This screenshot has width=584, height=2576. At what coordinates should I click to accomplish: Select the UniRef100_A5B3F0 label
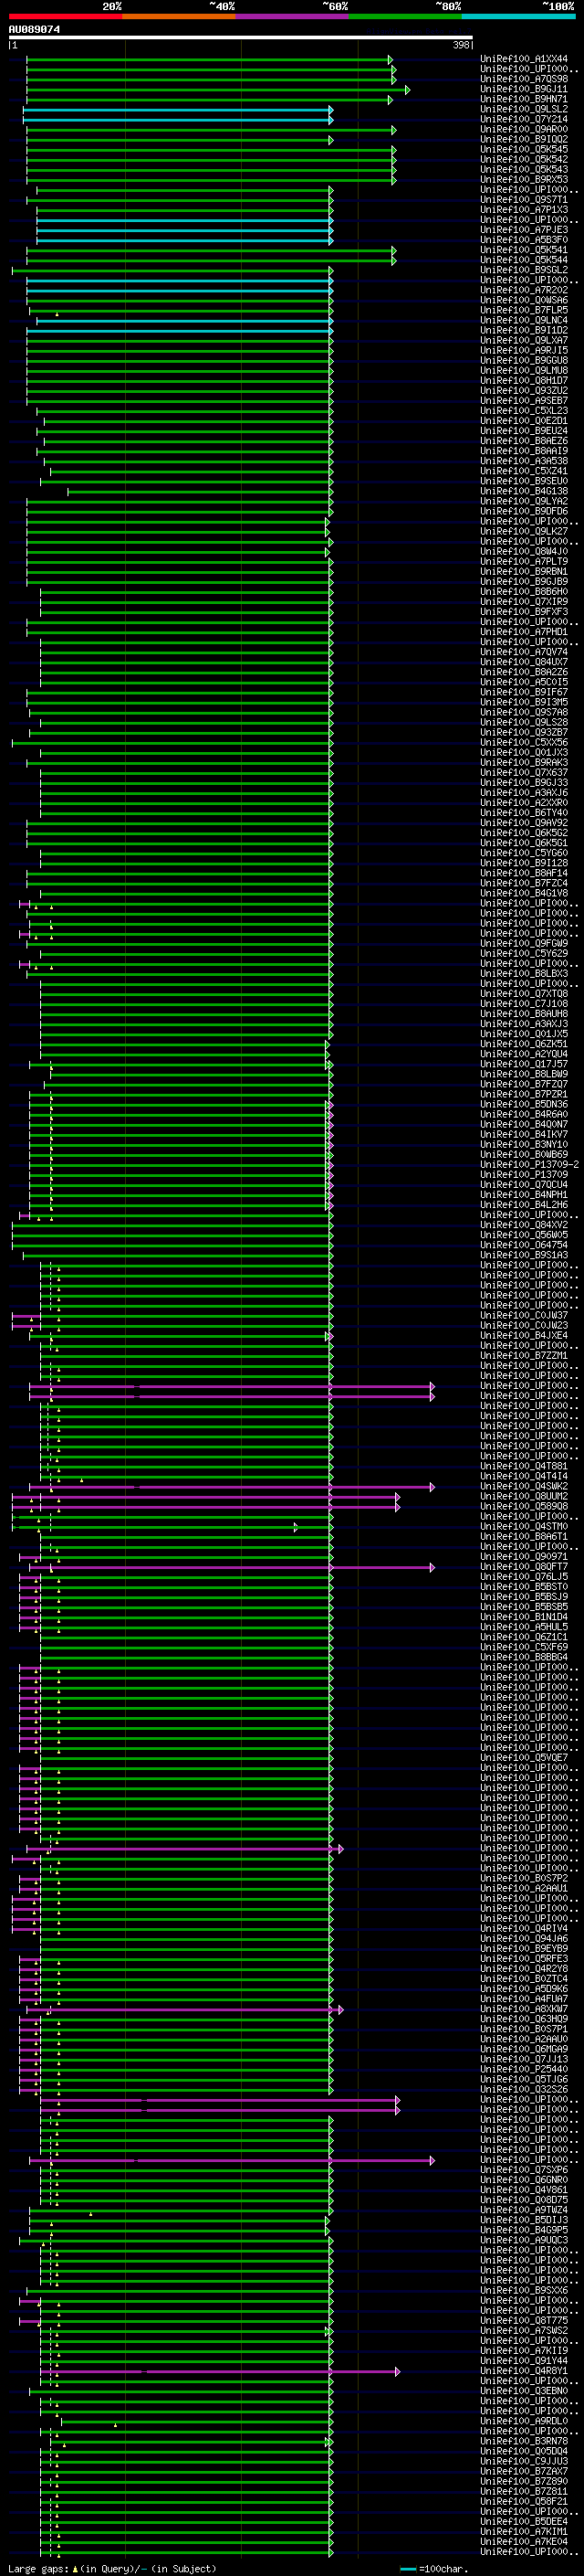[x=523, y=240]
